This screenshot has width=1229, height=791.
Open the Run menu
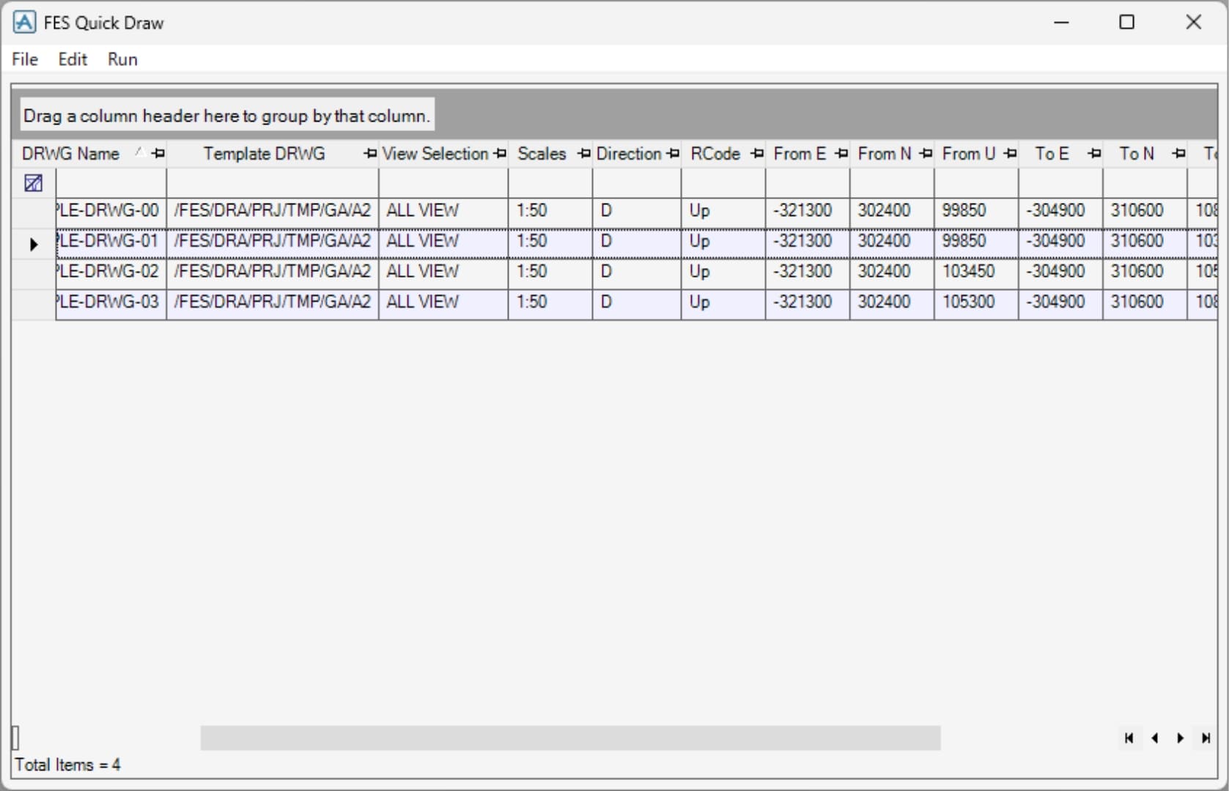point(122,59)
